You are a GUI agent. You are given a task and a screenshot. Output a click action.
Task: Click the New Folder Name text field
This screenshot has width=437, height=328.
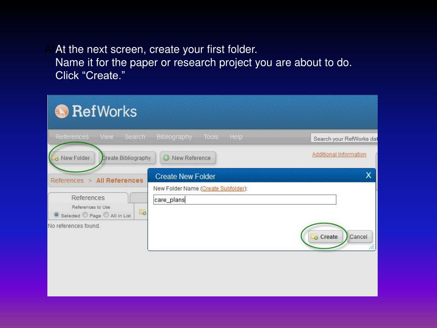[245, 200]
